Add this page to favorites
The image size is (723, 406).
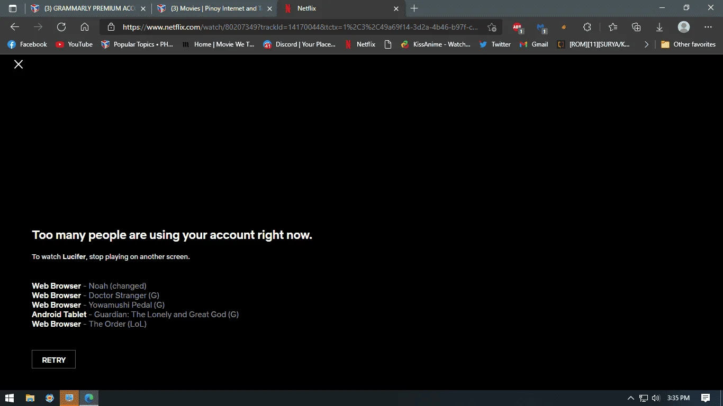pyautogui.click(x=492, y=27)
